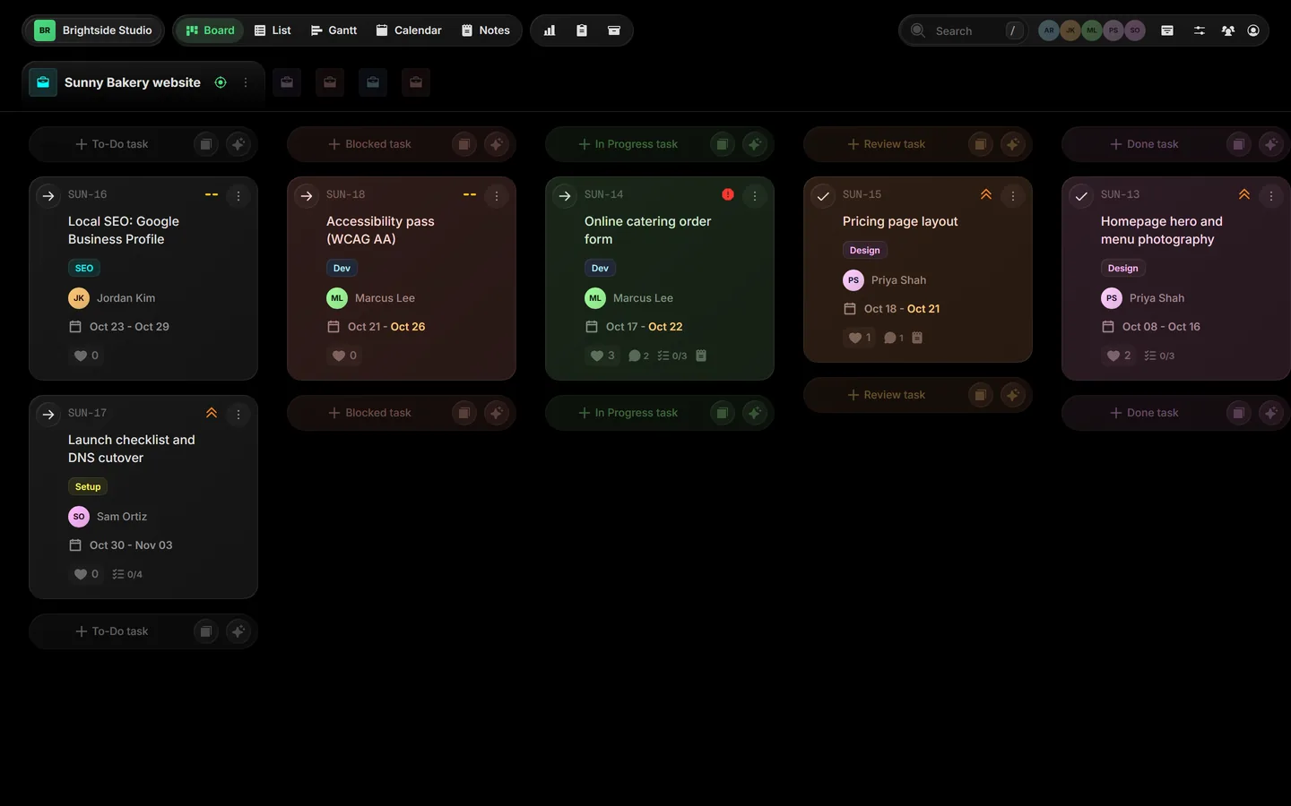The height and width of the screenshot is (806, 1291).
Task: Open the user account icon
Action: click(x=1253, y=30)
